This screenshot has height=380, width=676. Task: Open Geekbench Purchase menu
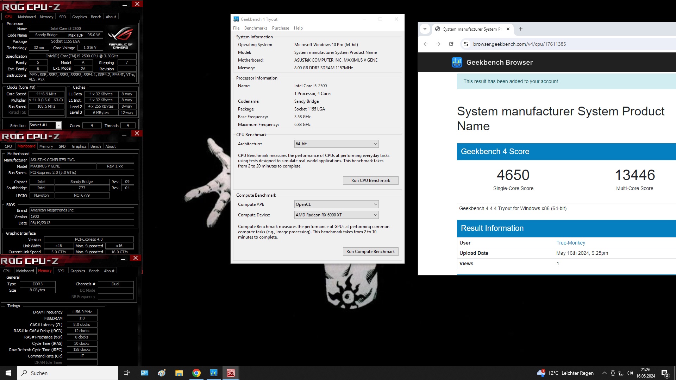click(x=280, y=28)
